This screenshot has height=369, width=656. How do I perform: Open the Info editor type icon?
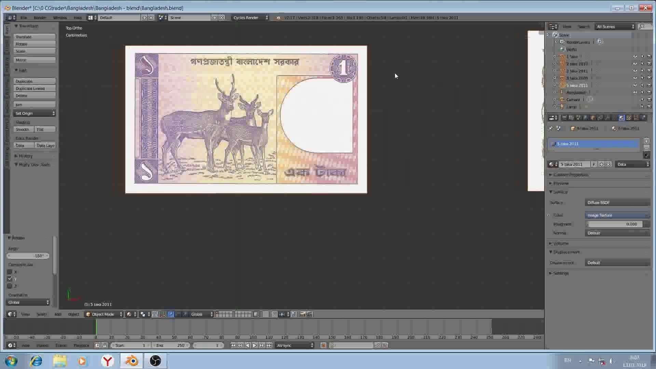[x=11, y=18]
